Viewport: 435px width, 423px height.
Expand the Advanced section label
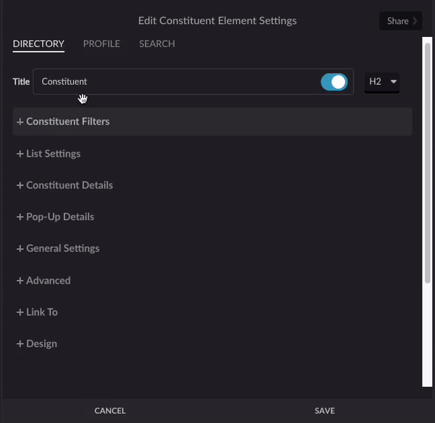(x=49, y=281)
